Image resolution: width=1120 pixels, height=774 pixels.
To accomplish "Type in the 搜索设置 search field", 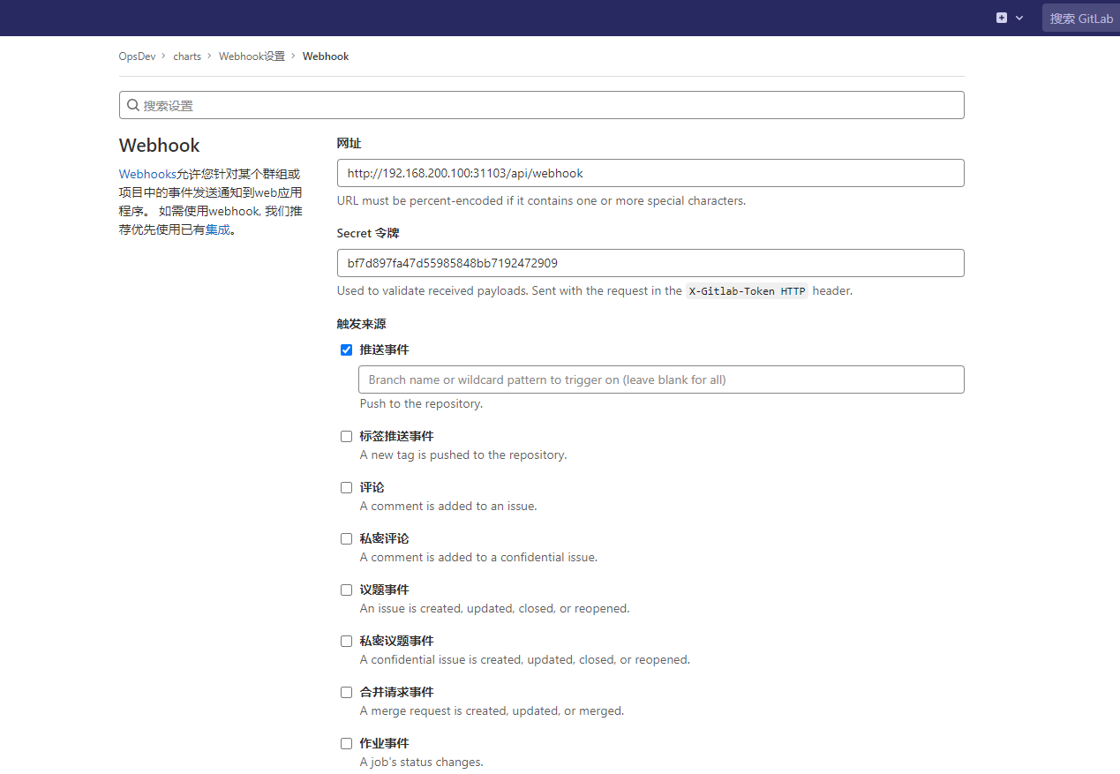I will click(547, 105).
